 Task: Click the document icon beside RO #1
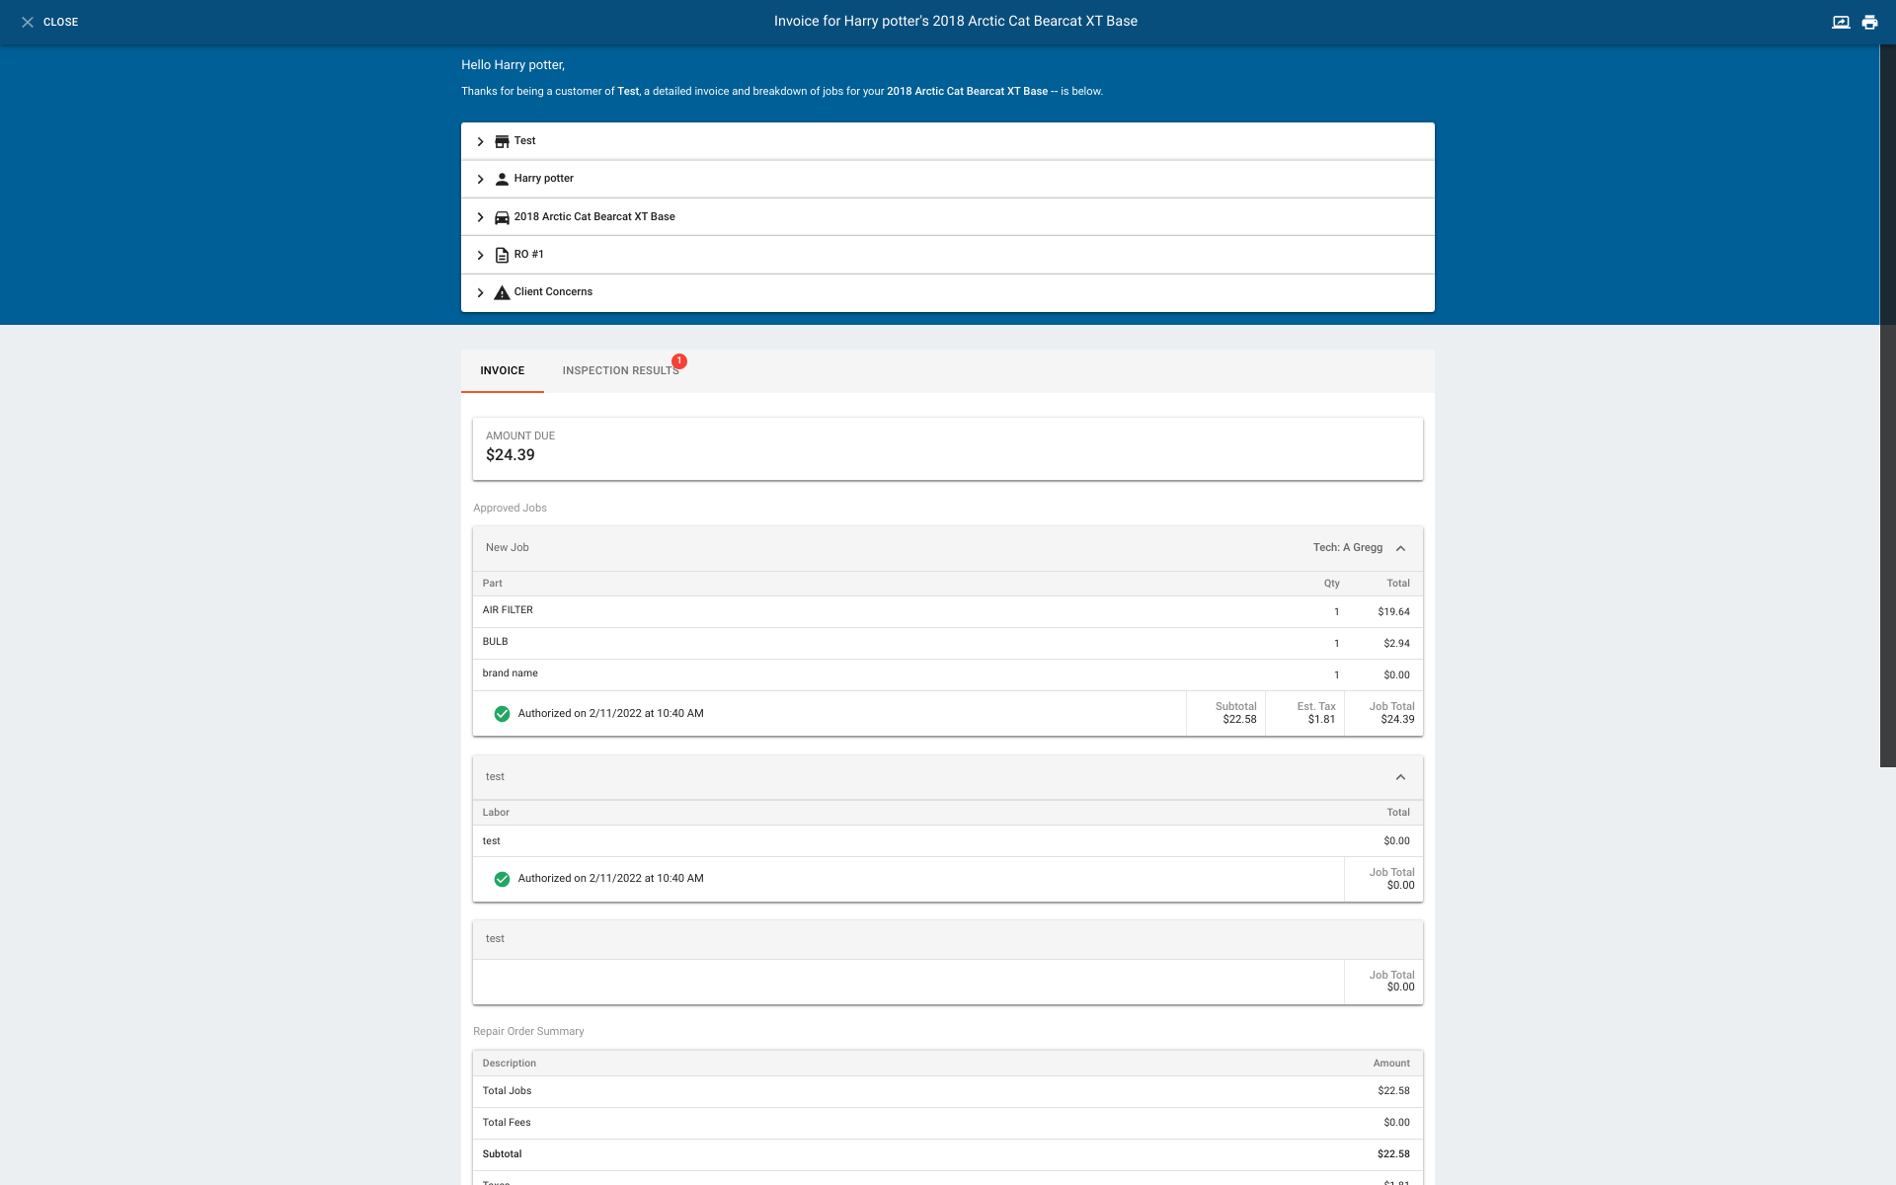502,254
